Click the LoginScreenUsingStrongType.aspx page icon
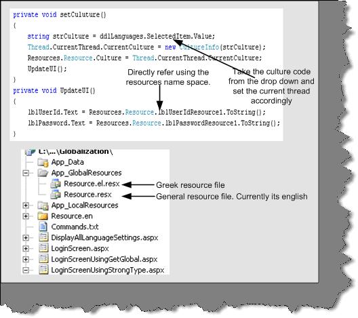This screenshot has height=318, width=358. (43, 270)
